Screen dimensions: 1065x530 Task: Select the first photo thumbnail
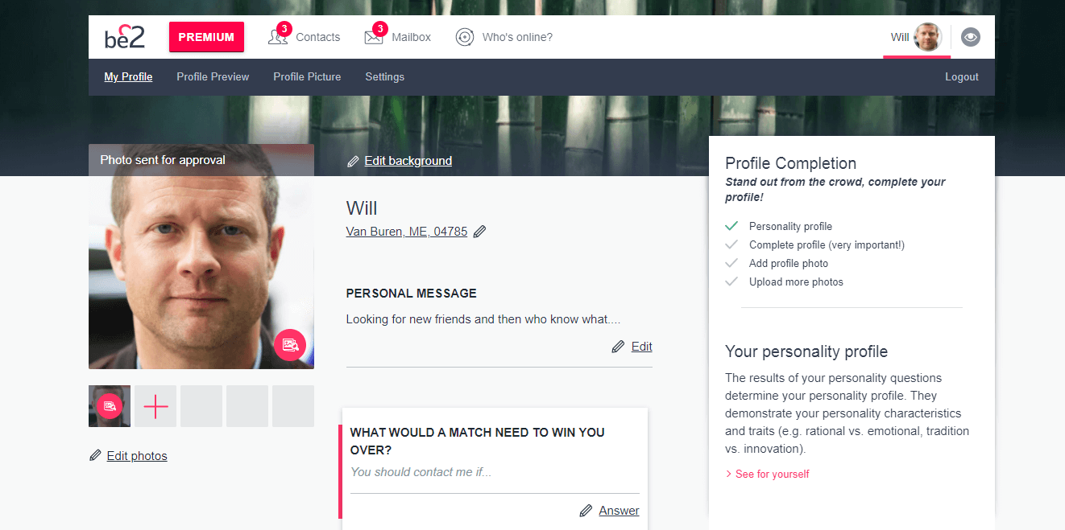point(110,406)
